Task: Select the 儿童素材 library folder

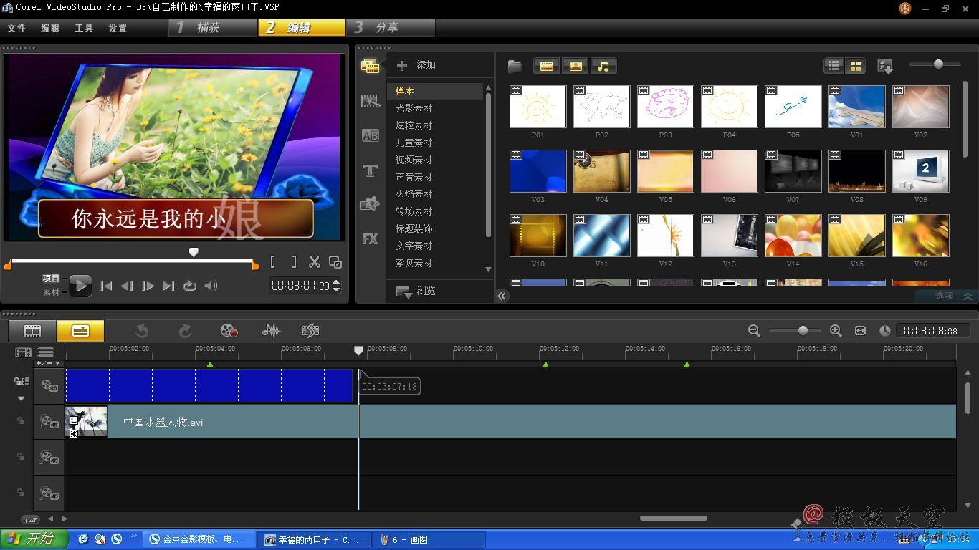Action: [414, 143]
